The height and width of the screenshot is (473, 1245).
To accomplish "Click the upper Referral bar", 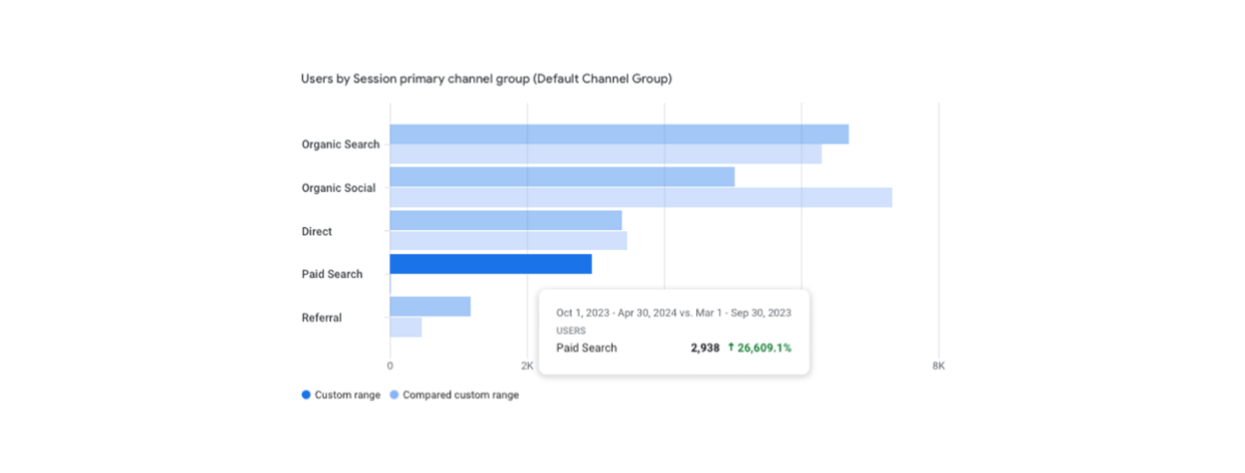I will (429, 307).
